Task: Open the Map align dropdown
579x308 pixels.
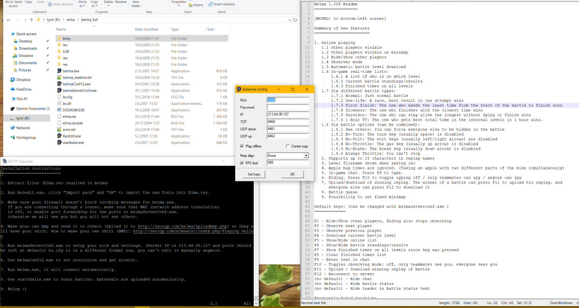Action: coord(305,155)
